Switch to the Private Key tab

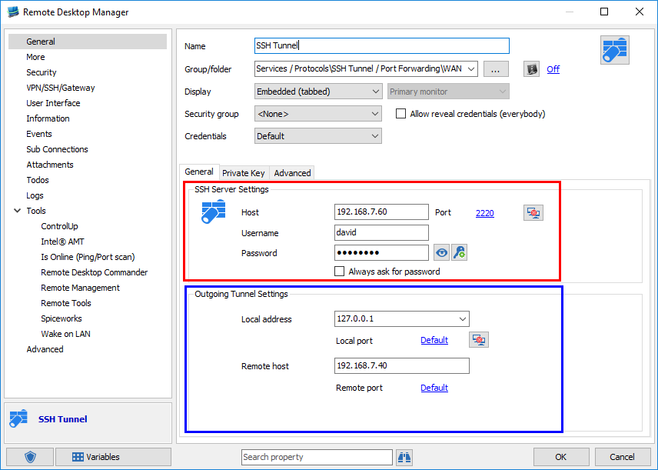tap(244, 172)
